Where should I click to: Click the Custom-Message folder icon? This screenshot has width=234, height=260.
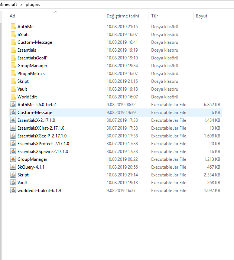click(13, 42)
